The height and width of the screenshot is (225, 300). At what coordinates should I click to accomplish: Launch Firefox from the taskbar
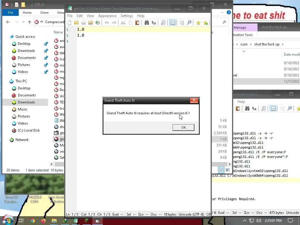point(43,221)
